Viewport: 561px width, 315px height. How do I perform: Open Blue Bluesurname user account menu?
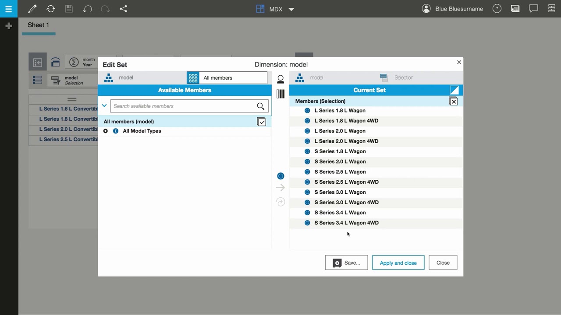453,9
